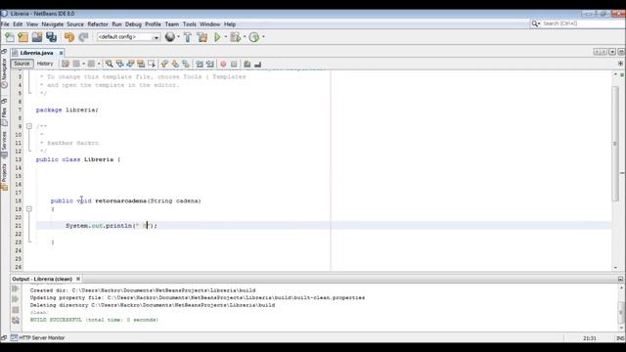This screenshot has width=626, height=352.
Task: Click the Previous Bookmark icon
Action: [x=164, y=64]
